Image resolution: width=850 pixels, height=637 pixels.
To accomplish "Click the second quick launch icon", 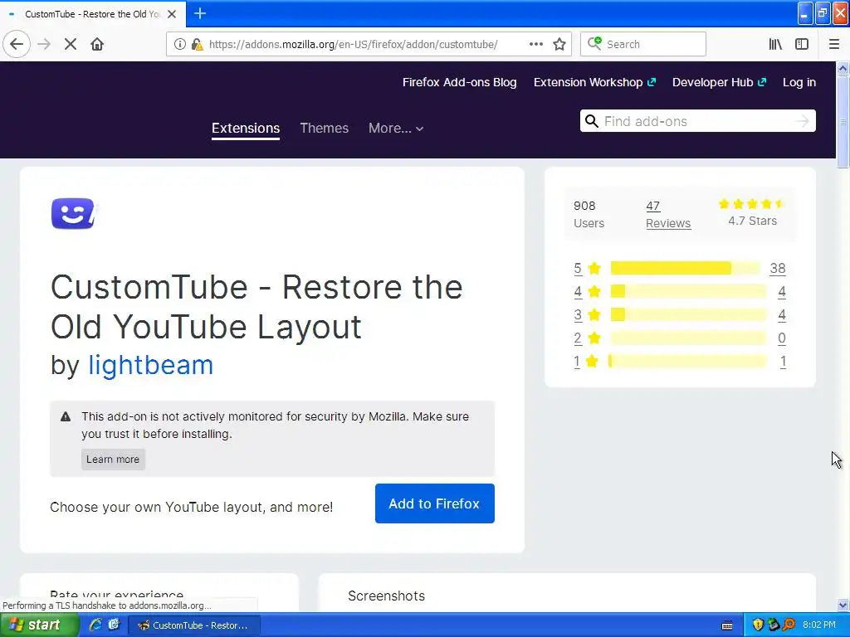I will click(114, 625).
